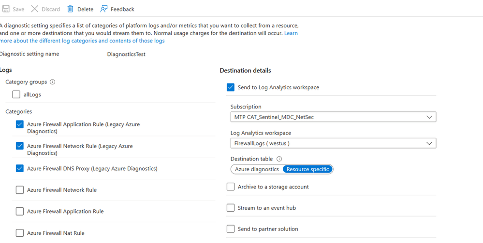Click the Discard X icon
This screenshot has height=243, width=483.
[x=34, y=9]
